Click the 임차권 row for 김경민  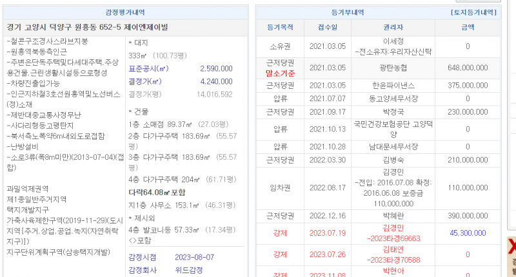(x=280, y=187)
